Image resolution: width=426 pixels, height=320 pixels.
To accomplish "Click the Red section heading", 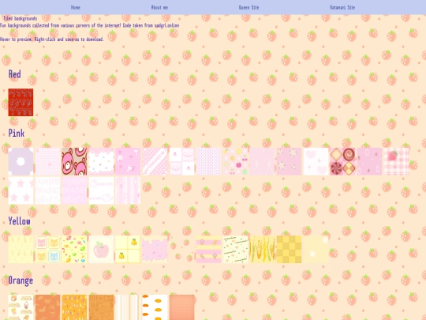I will tap(14, 74).
